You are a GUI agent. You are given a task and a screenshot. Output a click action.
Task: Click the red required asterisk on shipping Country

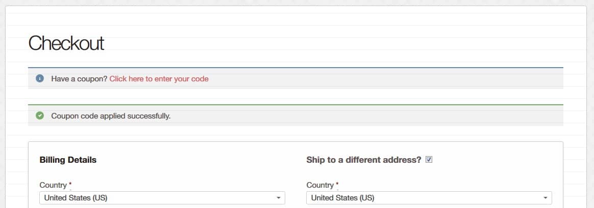(337, 184)
